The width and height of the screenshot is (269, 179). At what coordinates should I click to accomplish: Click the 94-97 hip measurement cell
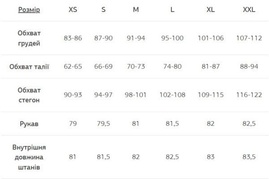coord(104,95)
